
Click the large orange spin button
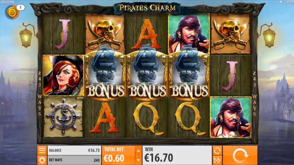point(240,155)
